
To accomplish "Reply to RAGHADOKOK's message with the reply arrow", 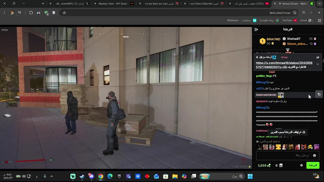I will click(x=319, y=94).
